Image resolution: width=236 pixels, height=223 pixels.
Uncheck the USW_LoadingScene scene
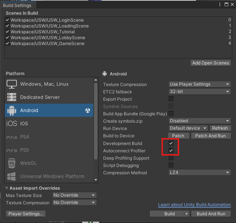(7, 26)
